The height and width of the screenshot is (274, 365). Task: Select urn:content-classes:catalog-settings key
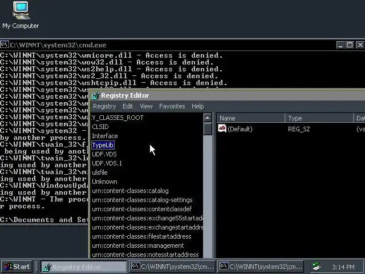142,200
